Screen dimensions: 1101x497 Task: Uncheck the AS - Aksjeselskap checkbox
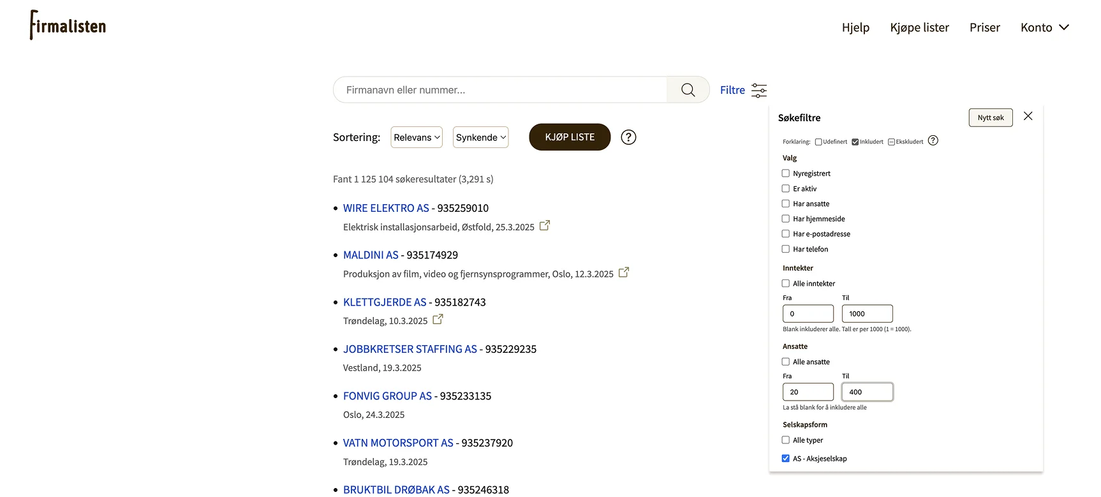tap(786, 459)
